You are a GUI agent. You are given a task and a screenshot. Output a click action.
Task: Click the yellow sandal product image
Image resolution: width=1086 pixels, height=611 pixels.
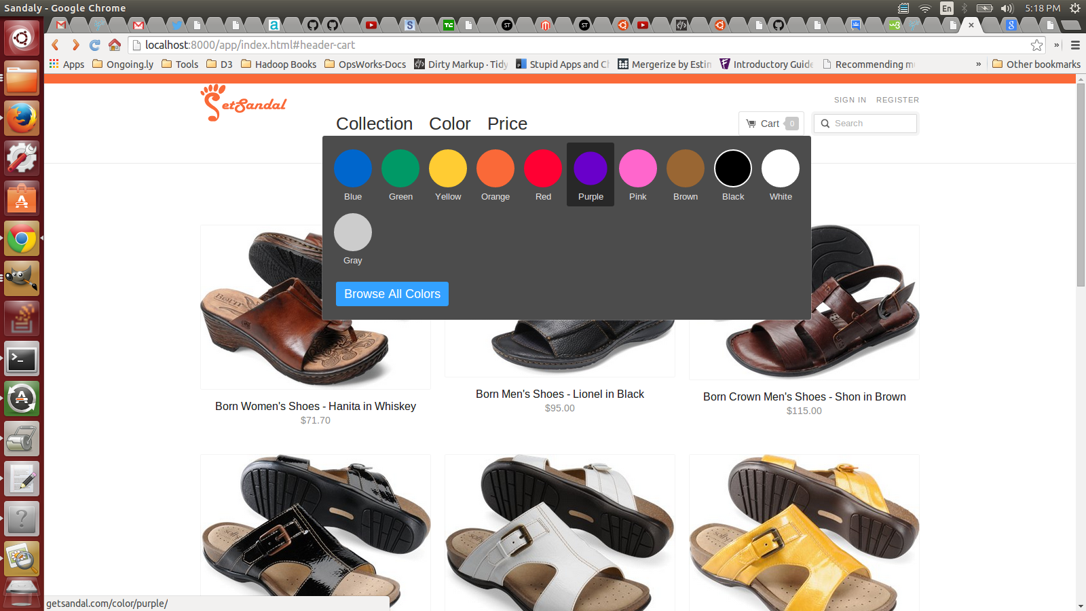pos(804,533)
